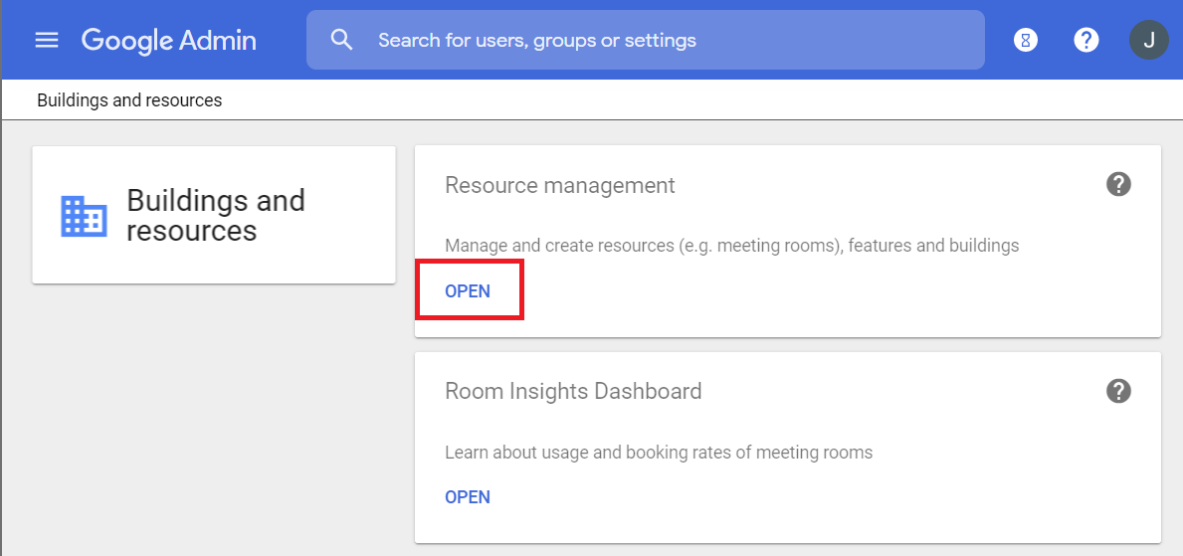Click the blue buildings icon
1183x556 pixels.
pyautogui.click(x=84, y=216)
